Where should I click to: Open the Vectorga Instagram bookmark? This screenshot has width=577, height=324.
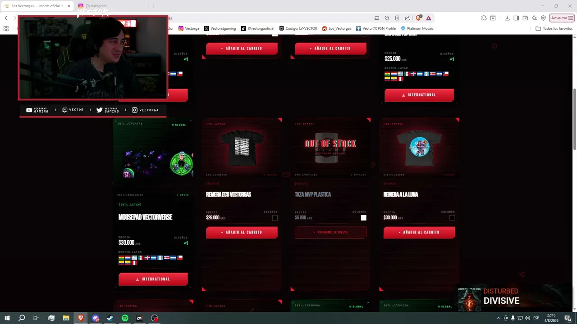click(x=189, y=28)
